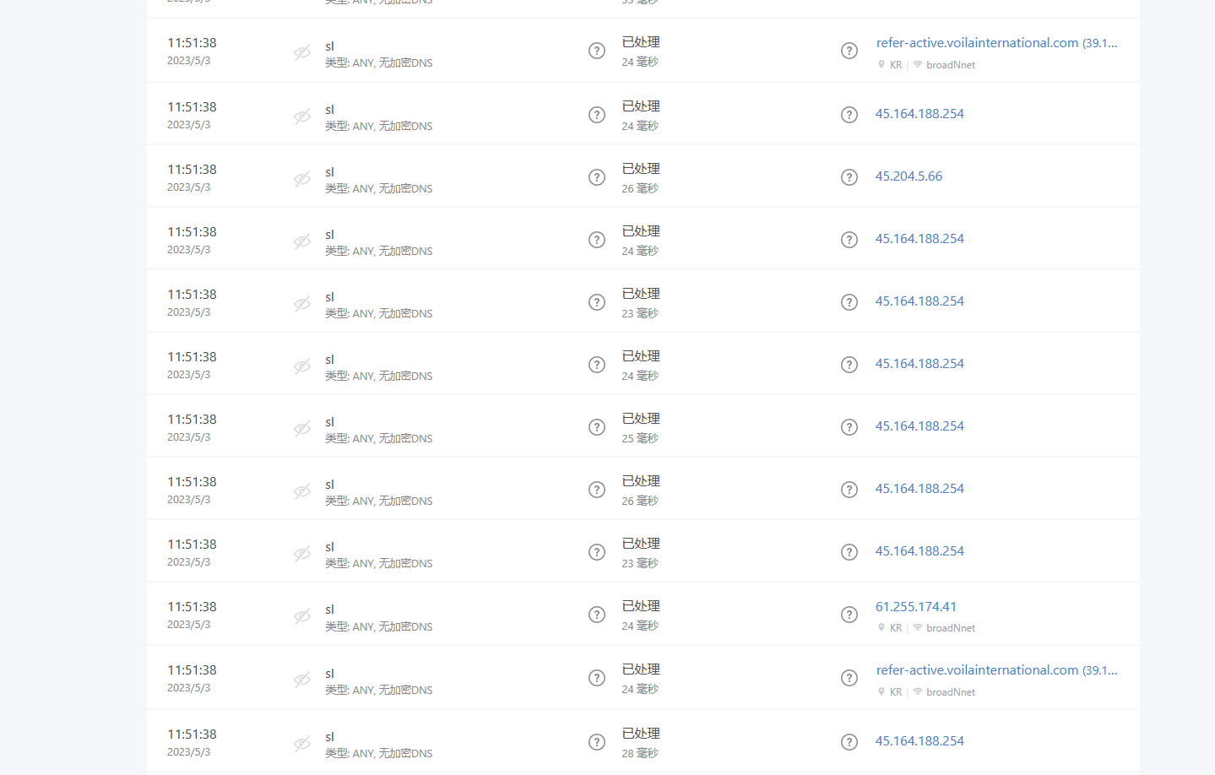Viewport: 1215px width, 775px height.
Task: Click 已处理 status in the 61.255.174.41 row
Action: tap(641, 606)
